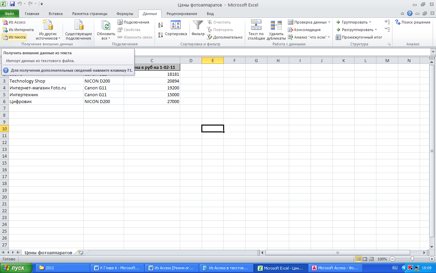Viewport: 436px width, 273px height.
Task: Select Из текста import option
Action: pos(14,37)
